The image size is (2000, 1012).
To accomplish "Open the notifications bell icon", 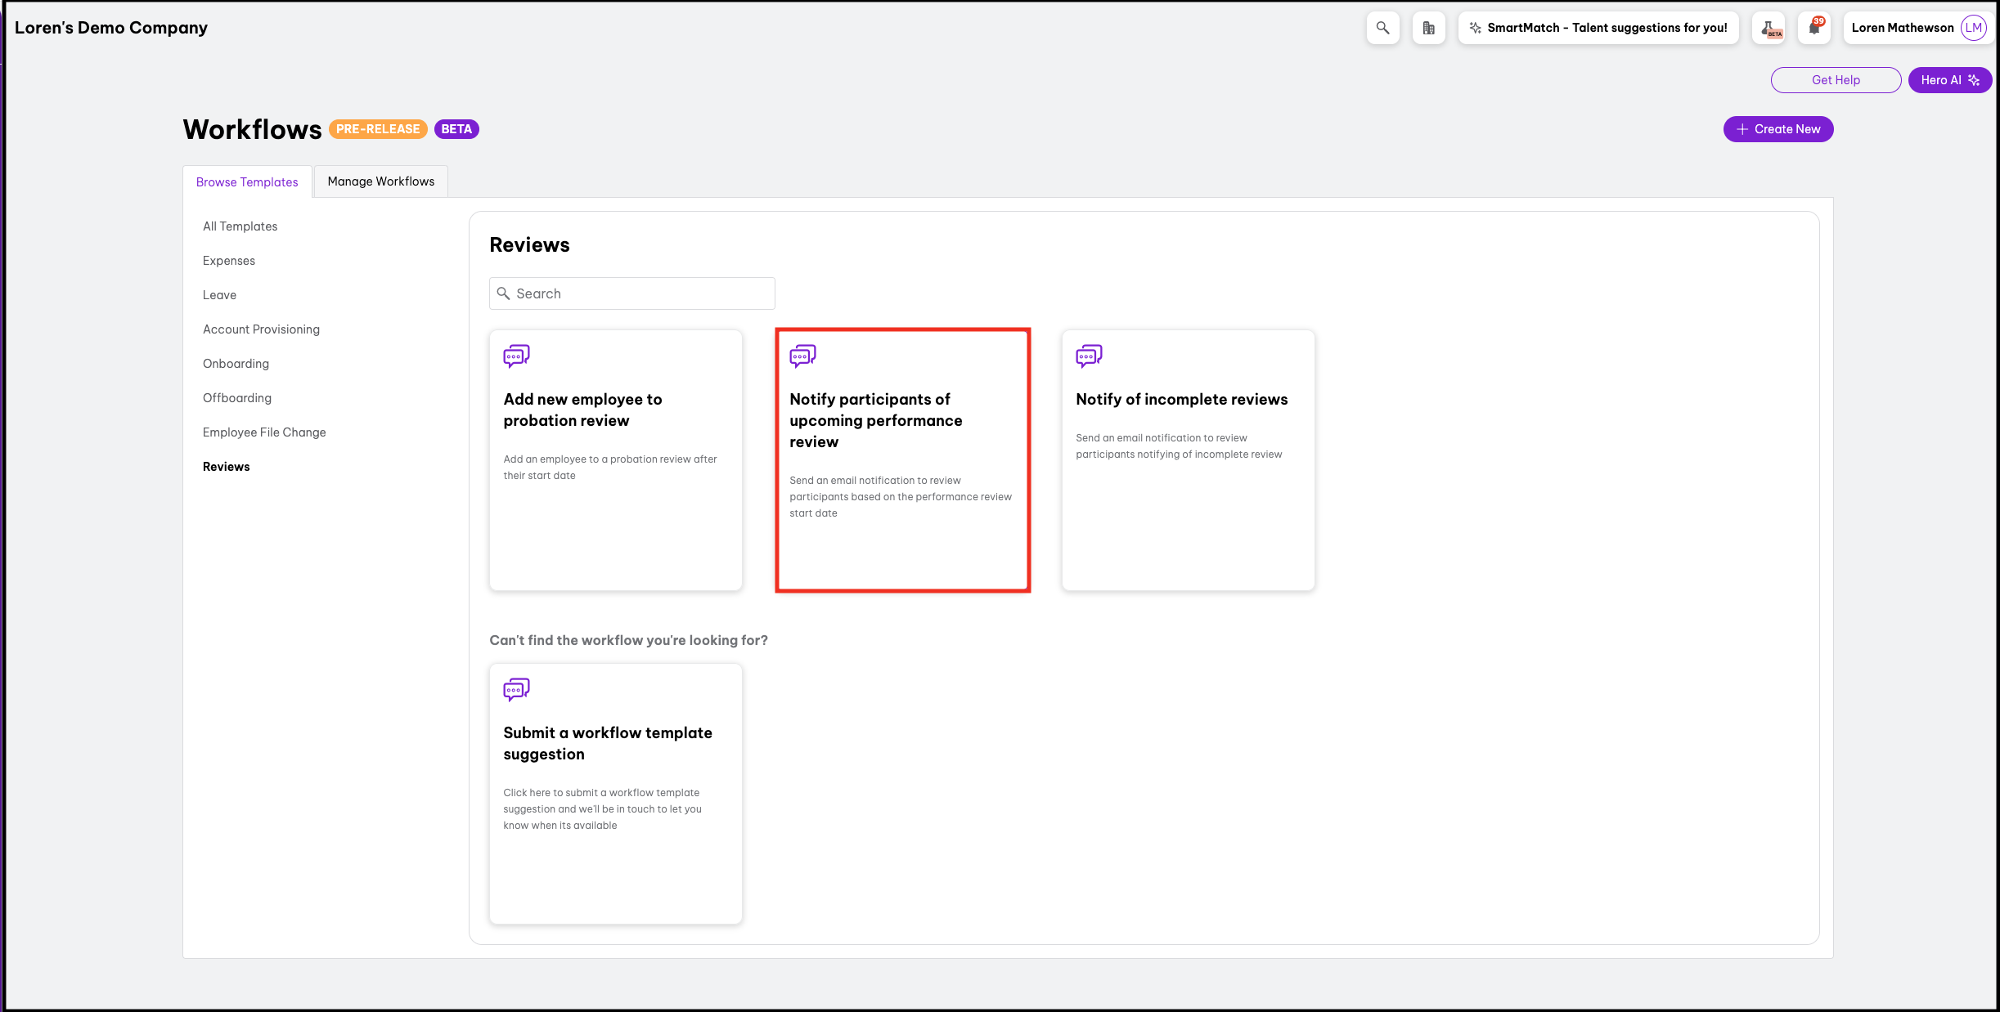I will coord(1814,28).
